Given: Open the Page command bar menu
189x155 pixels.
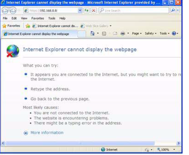Looking at the screenshot, I should pyautogui.click(x=137, y=33).
